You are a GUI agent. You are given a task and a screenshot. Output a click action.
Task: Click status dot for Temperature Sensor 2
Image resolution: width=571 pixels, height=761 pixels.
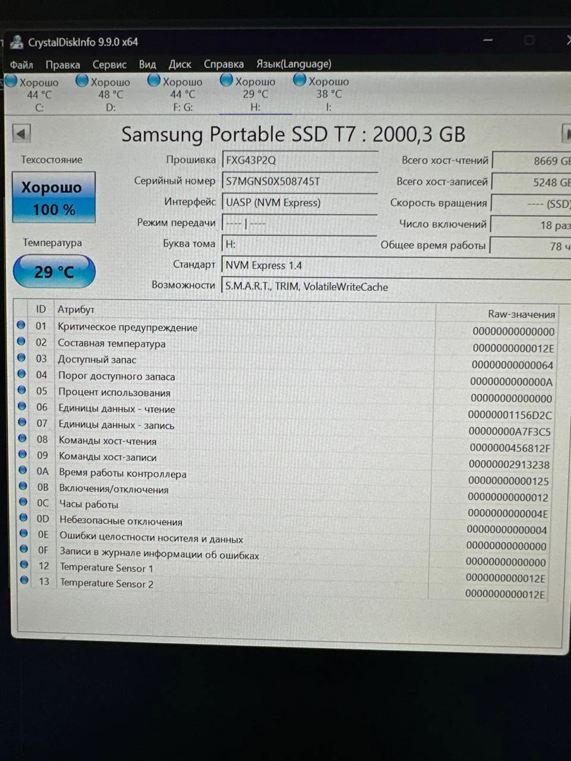click(24, 580)
